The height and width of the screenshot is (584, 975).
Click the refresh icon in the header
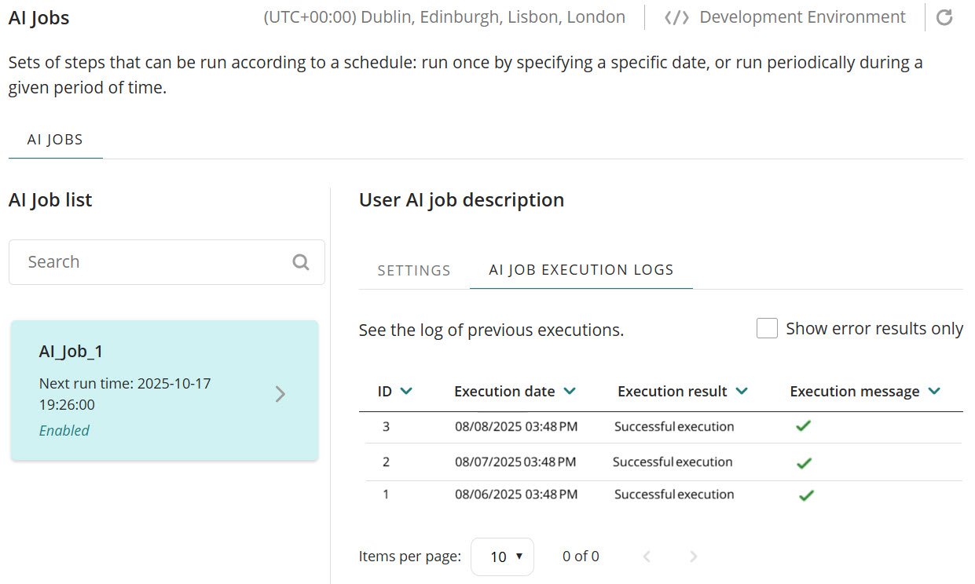[x=944, y=17]
